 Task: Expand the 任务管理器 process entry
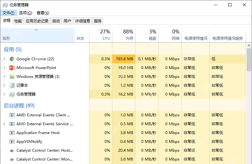4,94
